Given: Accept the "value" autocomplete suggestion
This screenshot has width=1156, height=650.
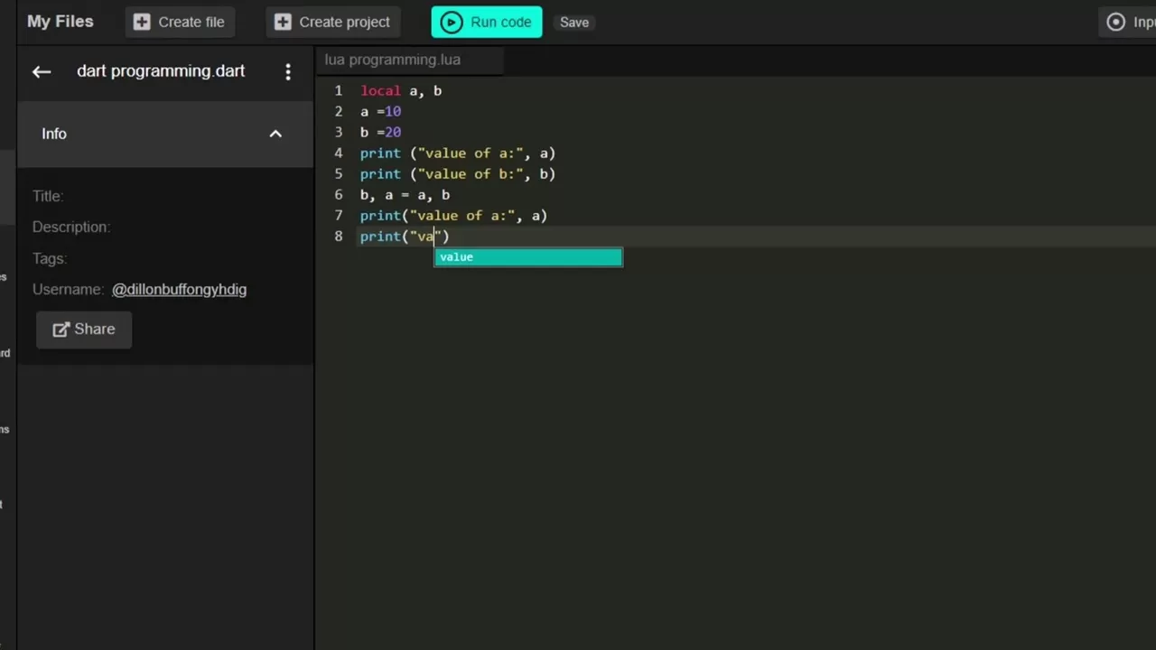Looking at the screenshot, I should point(527,257).
